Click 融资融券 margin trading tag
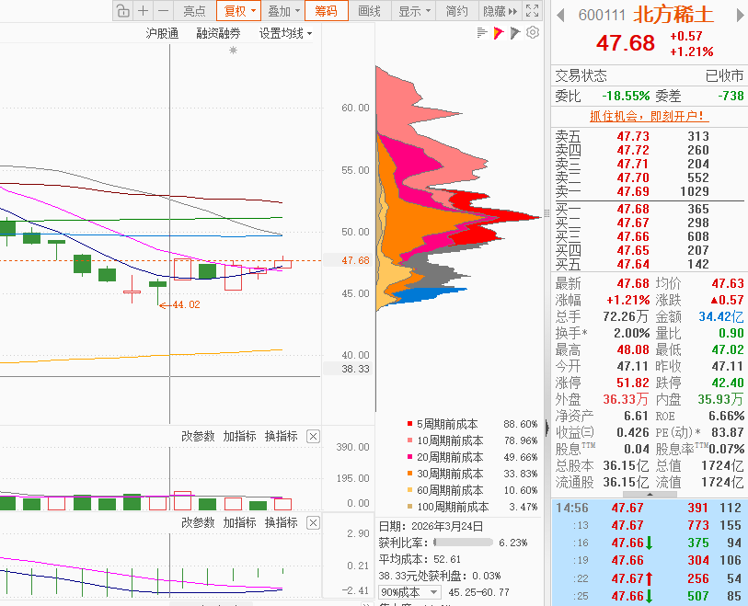 click(218, 33)
